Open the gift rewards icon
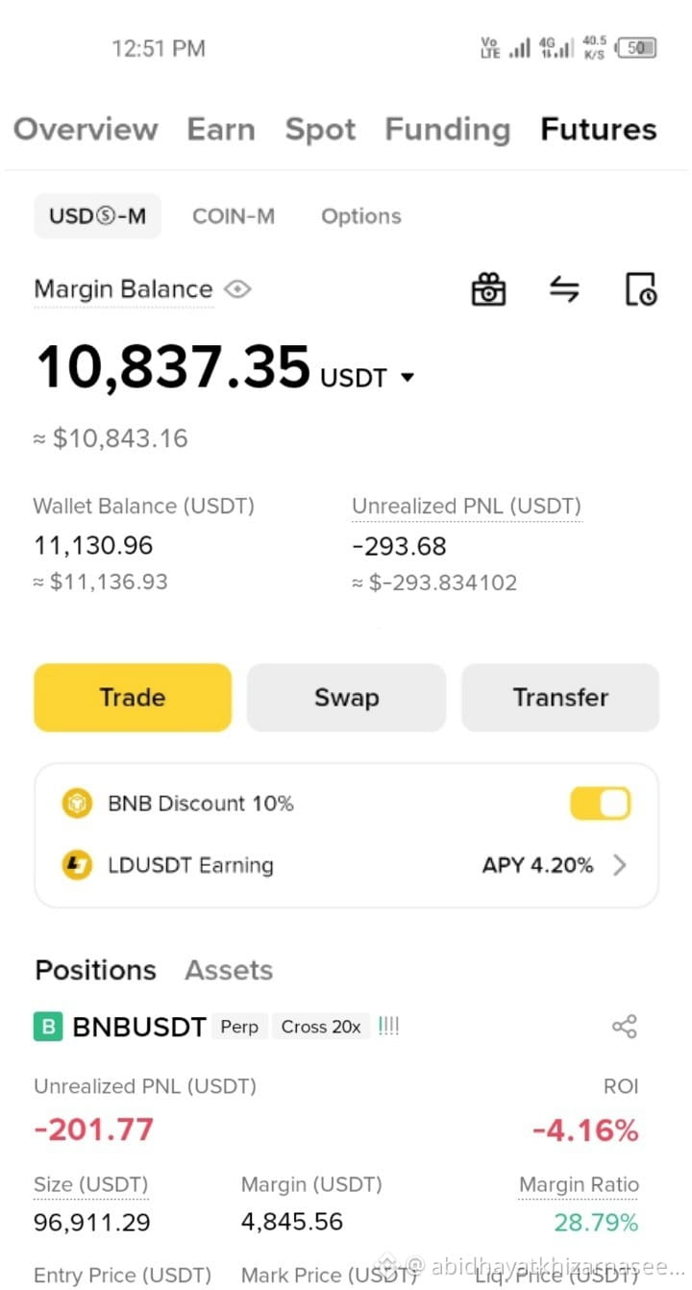This screenshot has height=1290, width=692. [x=488, y=289]
